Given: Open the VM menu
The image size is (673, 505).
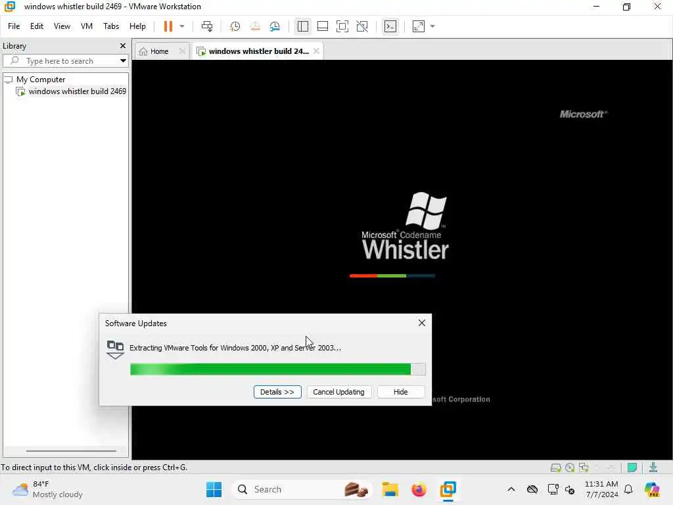Looking at the screenshot, I should (87, 26).
